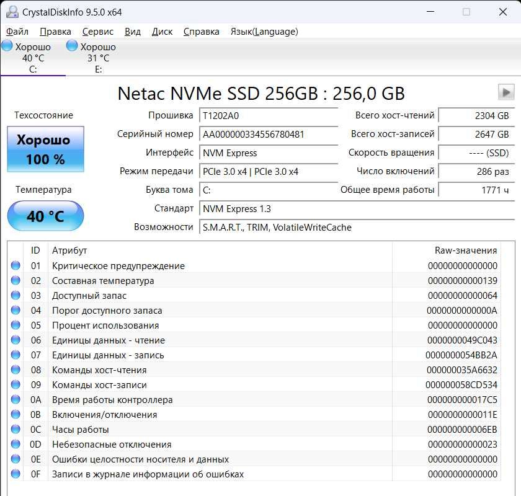Open the Язык(Language) menu
The width and height of the screenshot is (521, 496).
click(x=264, y=32)
